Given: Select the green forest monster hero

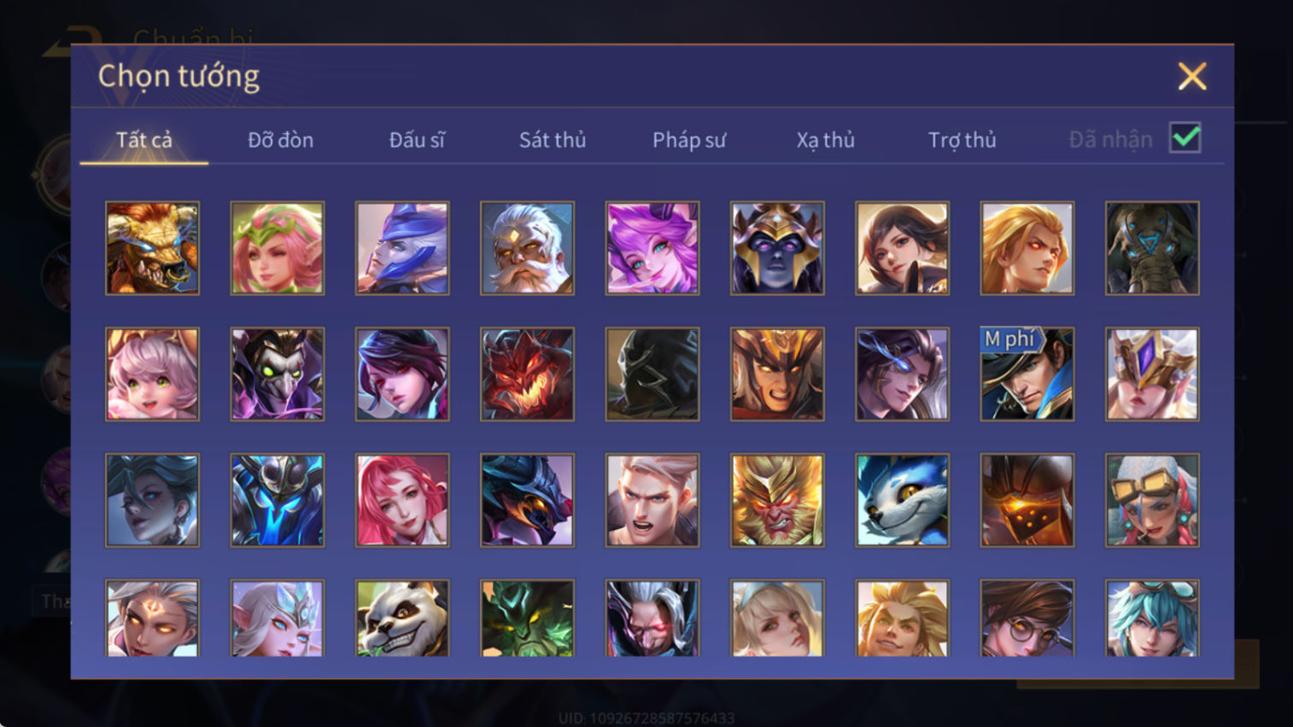Looking at the screenshot, I should click(527, 618).
